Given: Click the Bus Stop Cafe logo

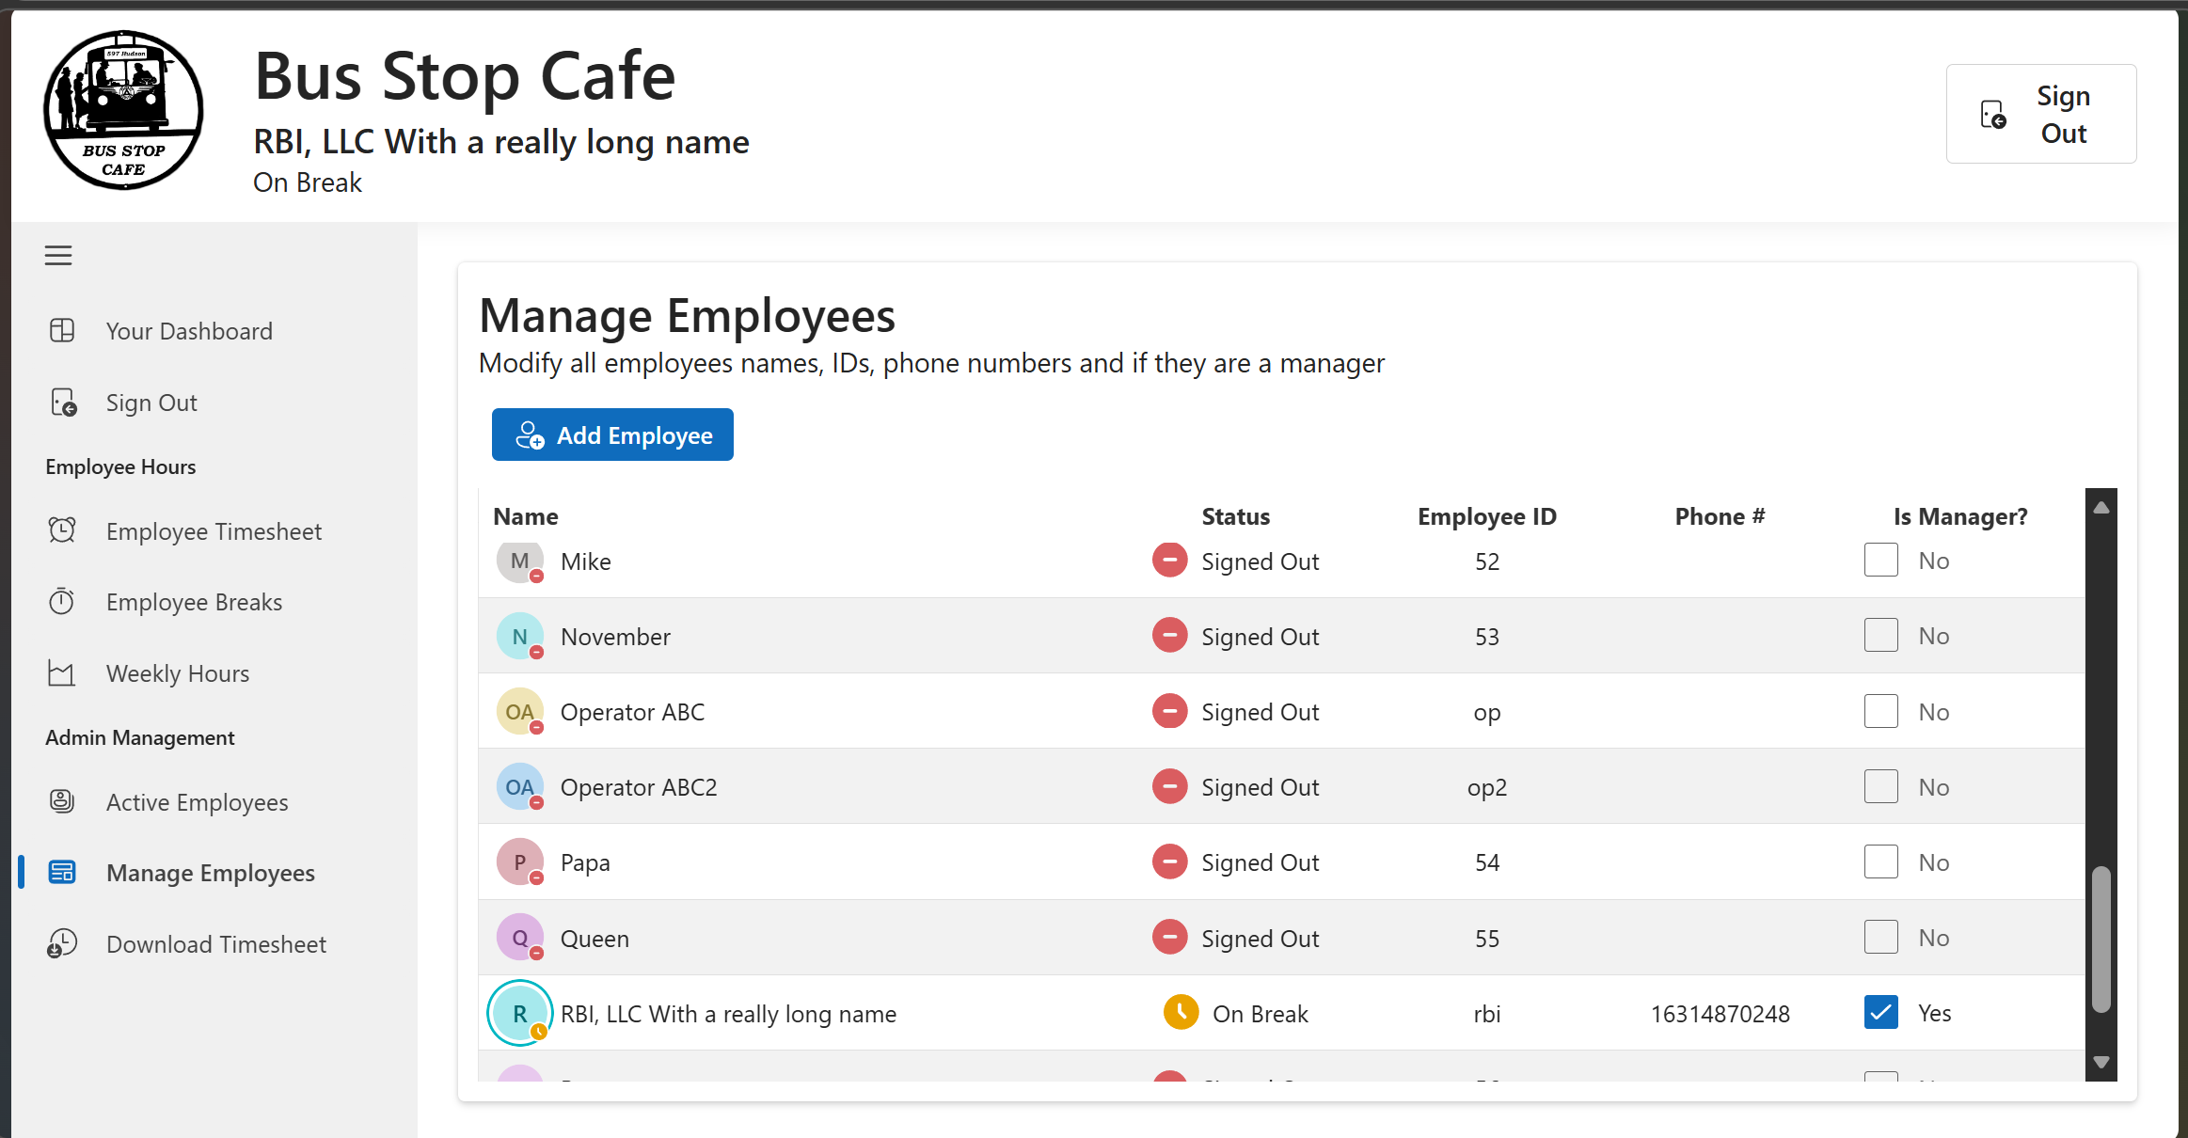Looking at the screenshot, I should point(122,111).
